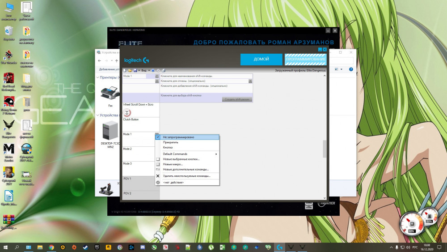Select Новые дополнительные команды… menu entry

coord(187,169)
